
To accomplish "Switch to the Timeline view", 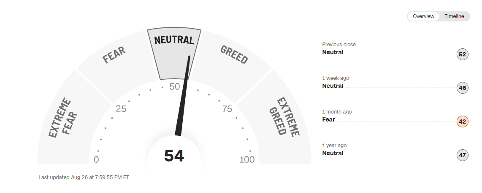I will (454, 16).
